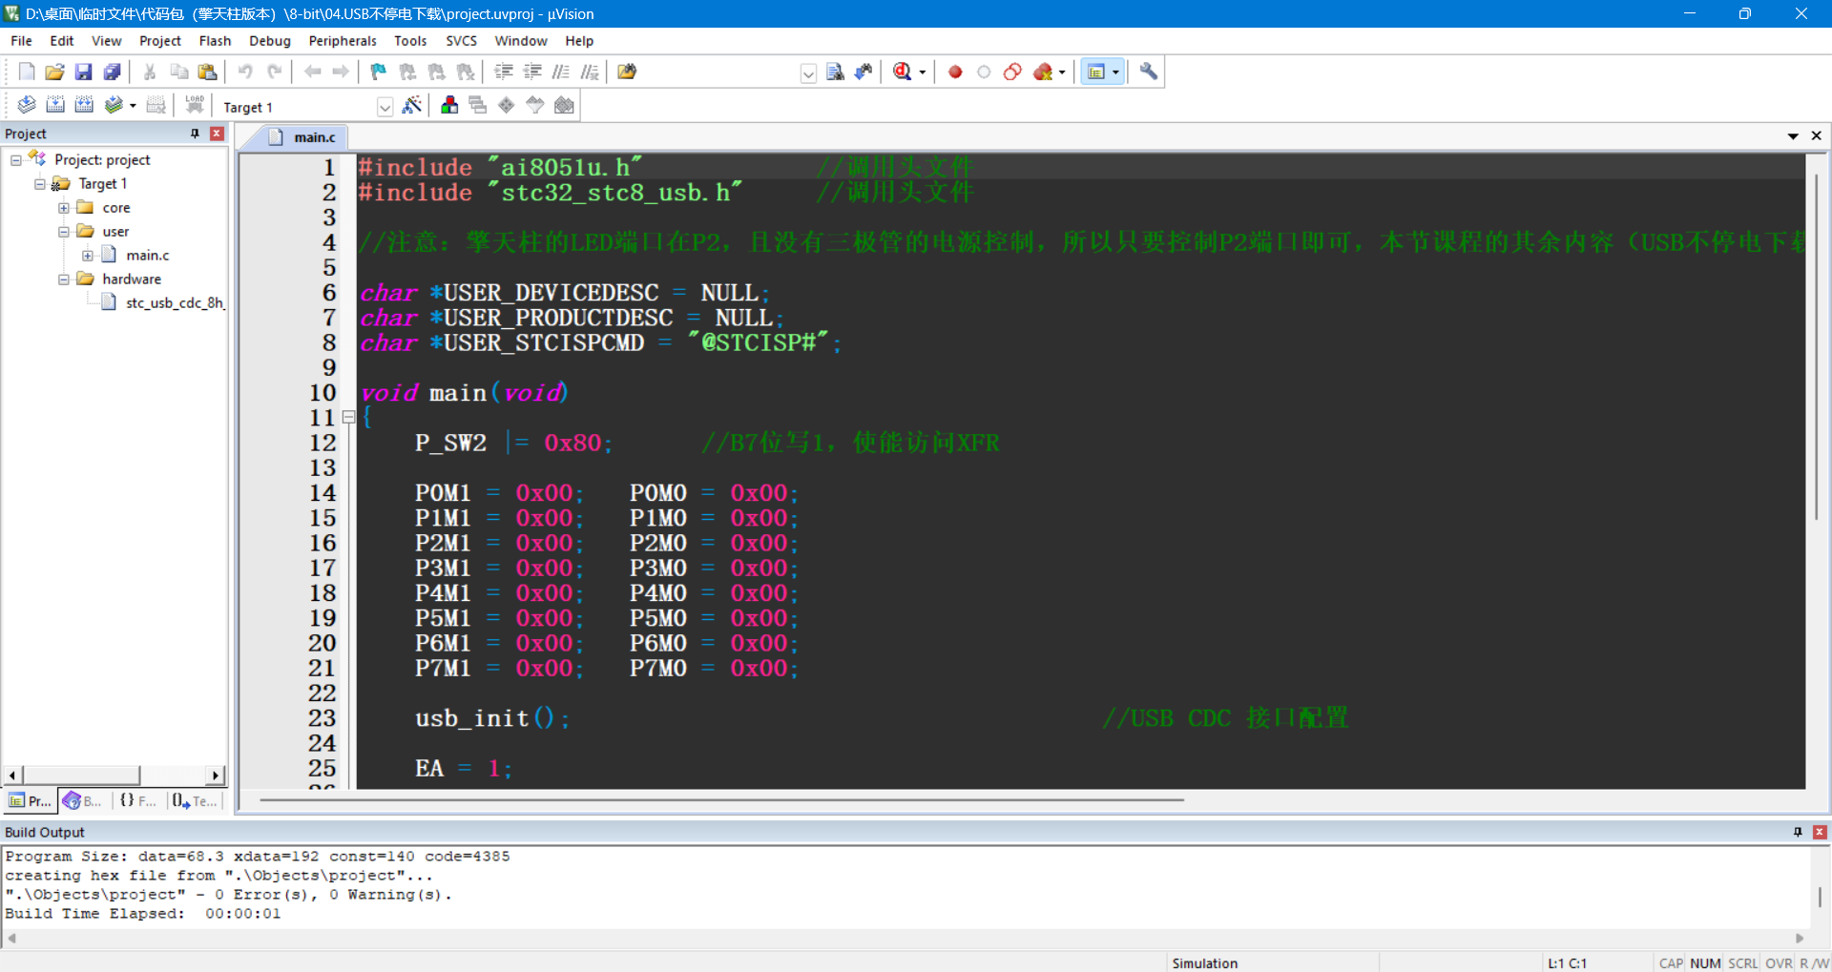
Task: Toggle the window layout icon
Action: 1096,72
